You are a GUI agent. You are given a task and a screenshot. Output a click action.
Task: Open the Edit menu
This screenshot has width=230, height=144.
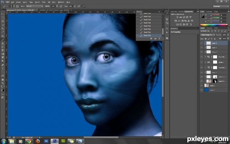pos(13,2)
